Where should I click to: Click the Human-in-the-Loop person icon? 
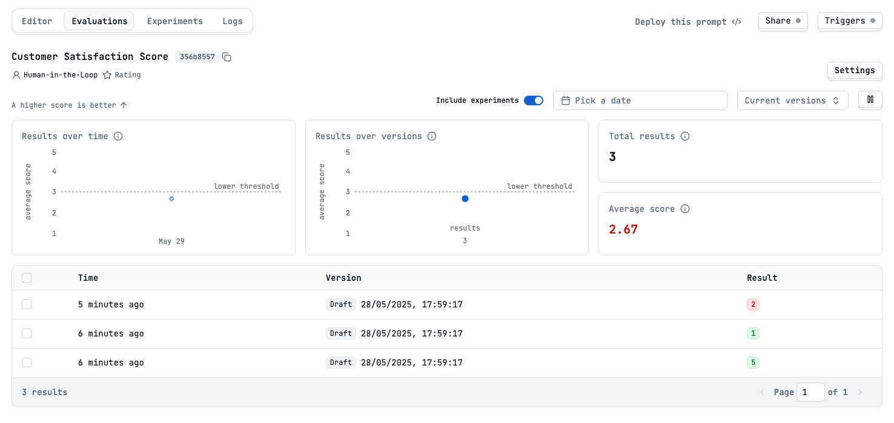[16, 75]
